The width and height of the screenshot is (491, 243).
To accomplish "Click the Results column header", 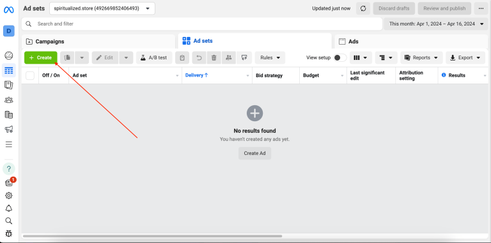I will coord(463,75).
